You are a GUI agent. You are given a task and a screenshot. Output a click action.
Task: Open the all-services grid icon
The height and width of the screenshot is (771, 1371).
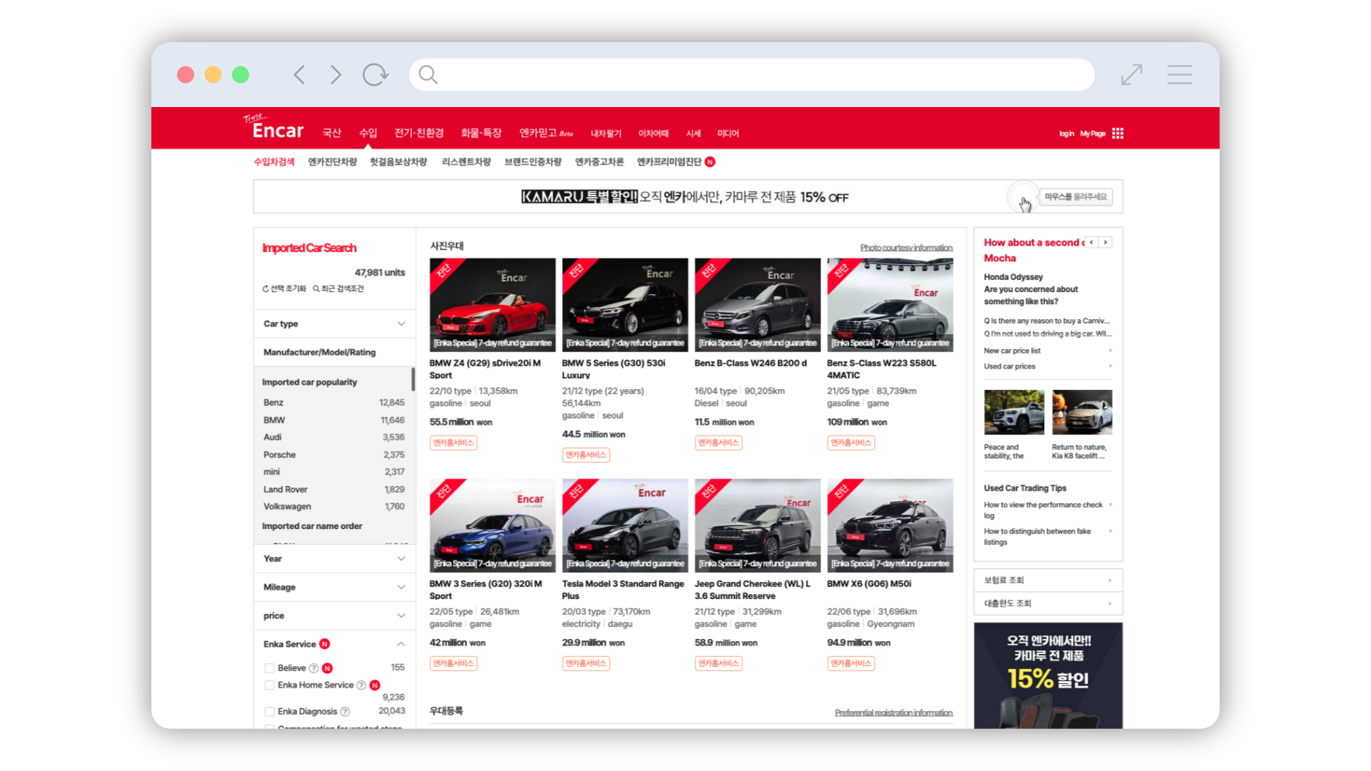(x=1118, y=133)
